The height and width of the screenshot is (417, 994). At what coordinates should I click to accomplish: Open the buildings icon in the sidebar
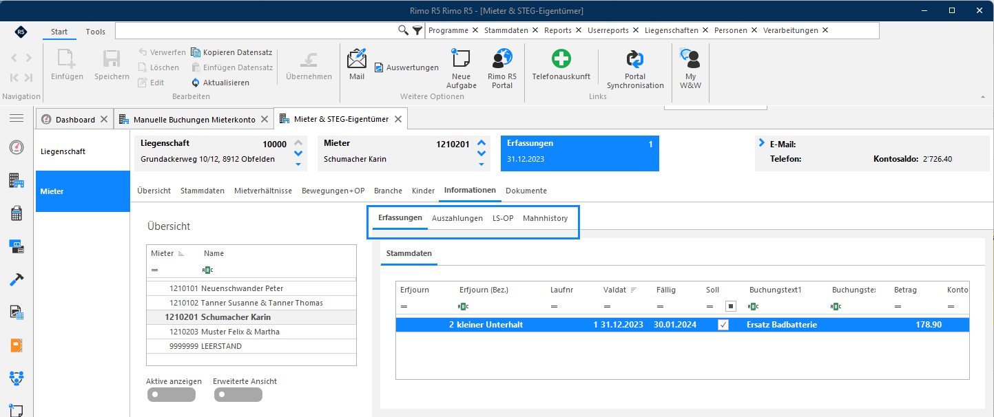17,181
